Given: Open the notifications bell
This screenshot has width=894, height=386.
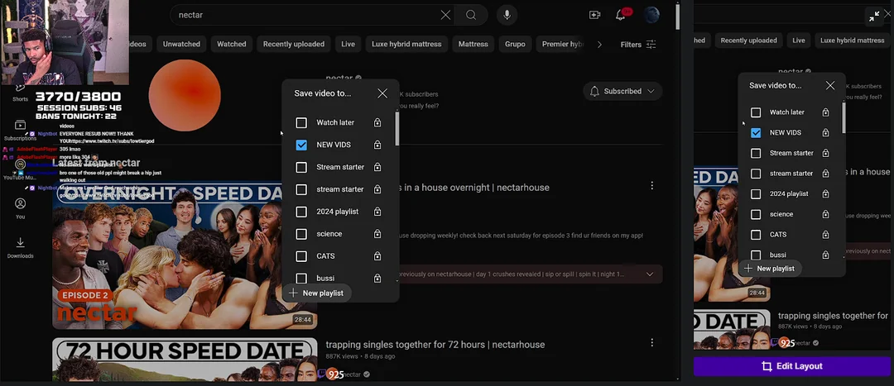Looking at the screenshot, I should [x=621, y=15].
